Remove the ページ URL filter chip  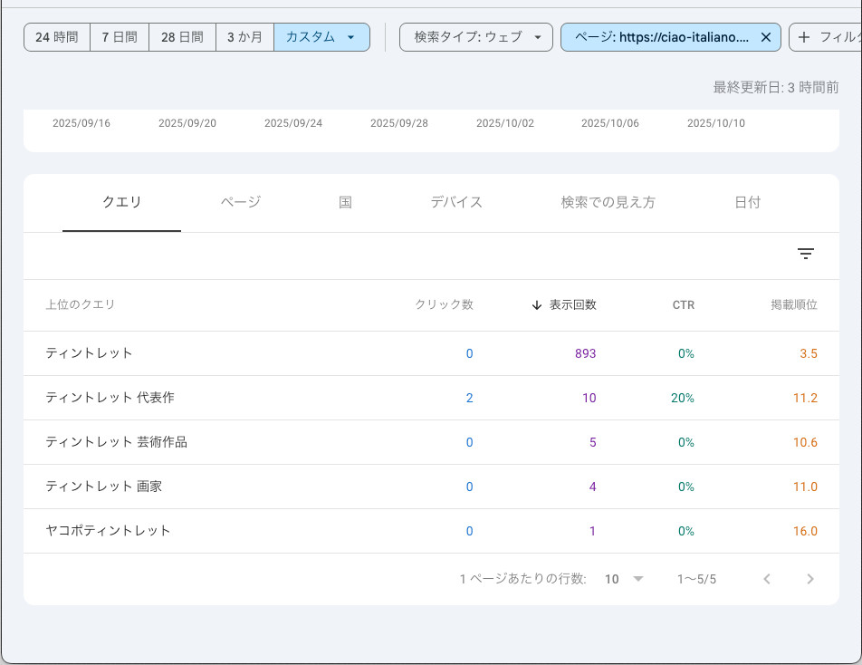pos(766,37)
